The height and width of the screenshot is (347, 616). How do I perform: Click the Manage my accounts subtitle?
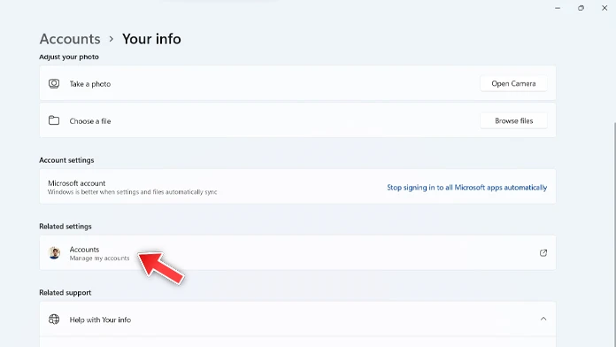coord(99,258)
